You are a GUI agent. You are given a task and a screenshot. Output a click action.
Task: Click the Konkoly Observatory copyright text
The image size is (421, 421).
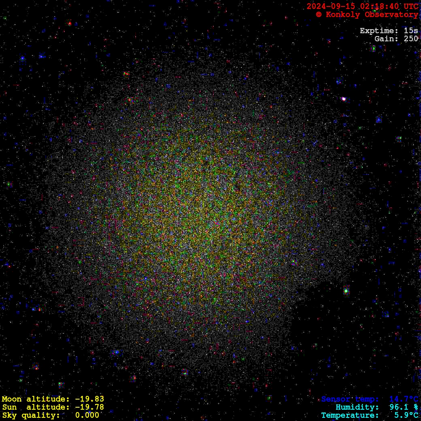[367, 15]
